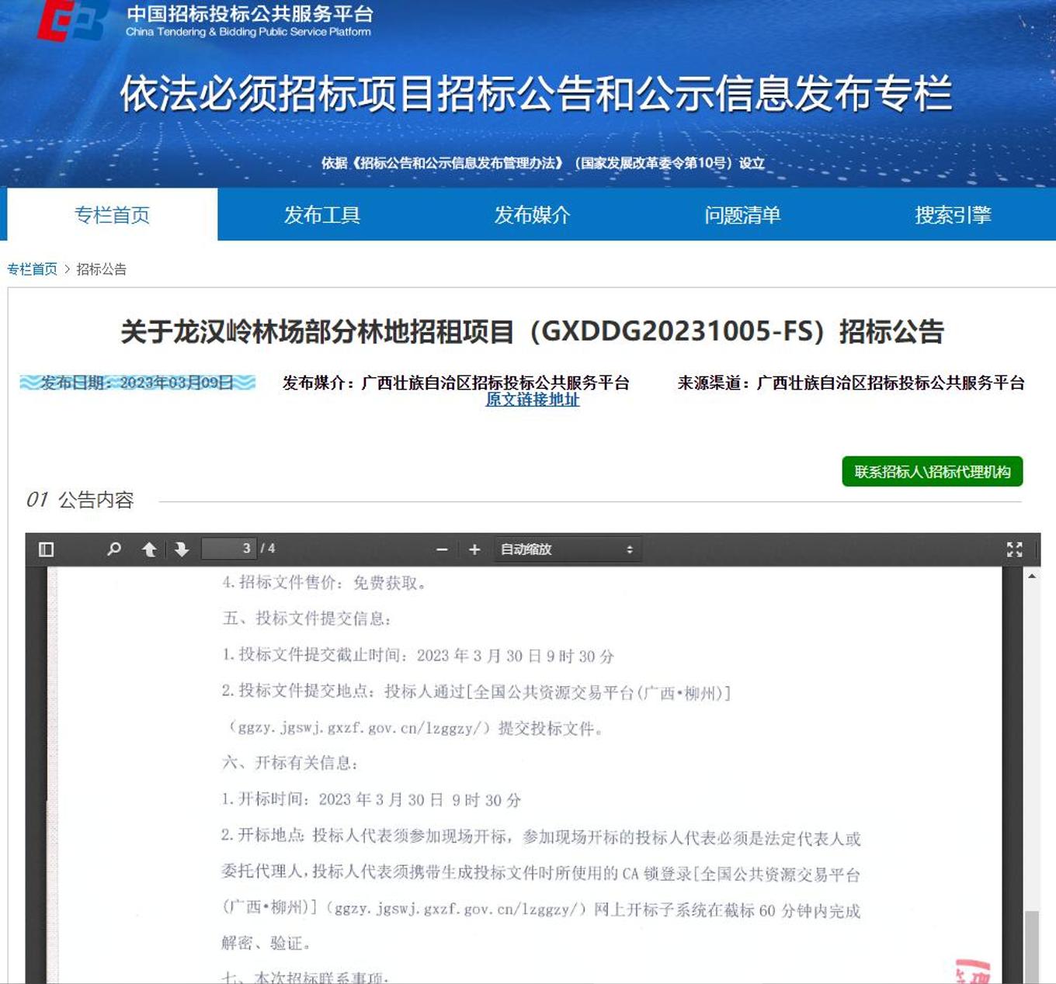1056x984 pixels.
Task: Open the 搜索引擎 navigation tab
Action: click(953, 215)
